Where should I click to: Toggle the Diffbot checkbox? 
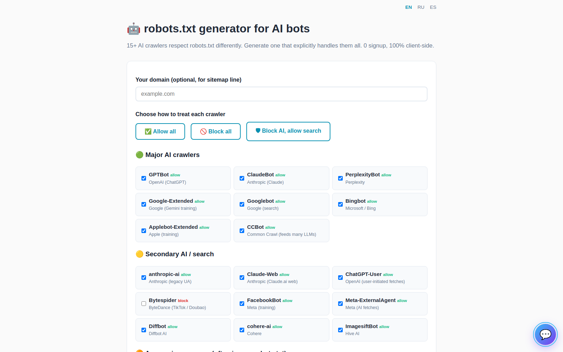click(x=144, y=330)
